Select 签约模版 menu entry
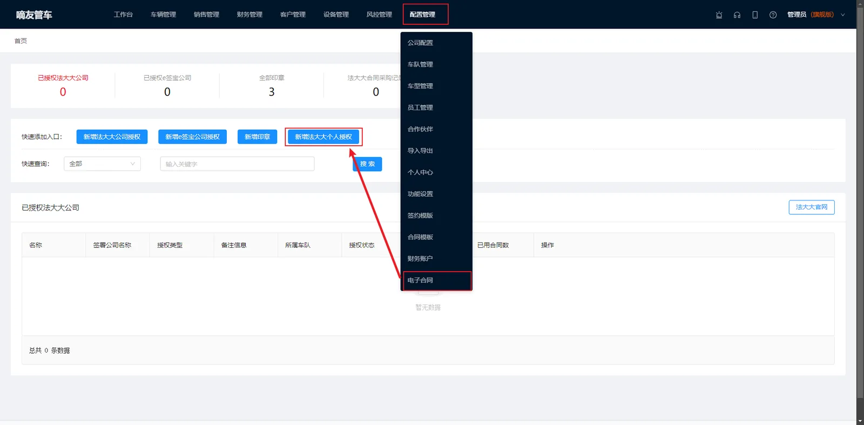The height and width of the screenshot is (425, 864). 436,215
